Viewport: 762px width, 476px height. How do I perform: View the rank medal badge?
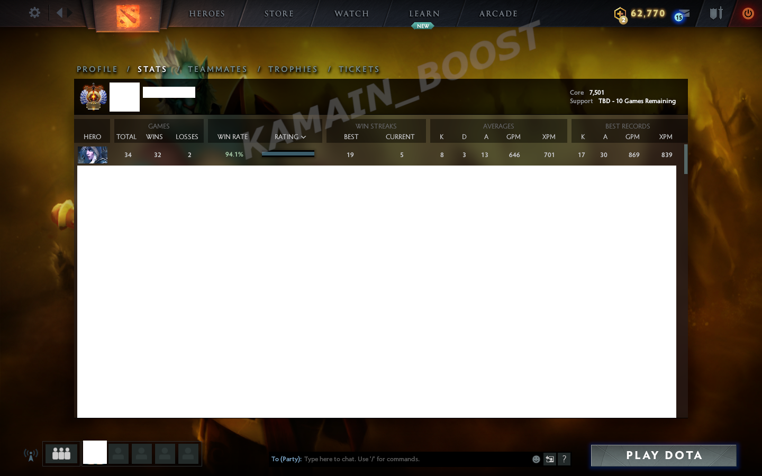click(94, 97)
